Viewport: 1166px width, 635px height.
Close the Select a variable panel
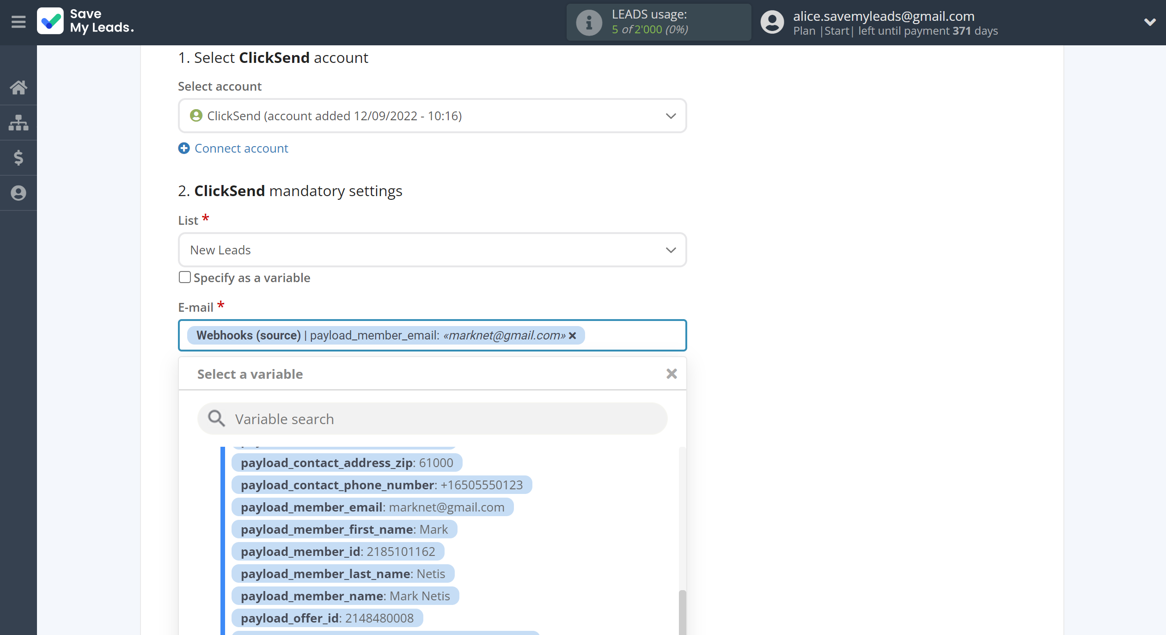click(x=672, y=374)
